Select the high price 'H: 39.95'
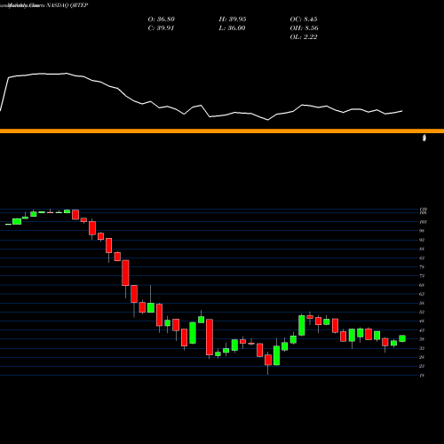Viewport: 444px width, 444px height. point(233,19)
